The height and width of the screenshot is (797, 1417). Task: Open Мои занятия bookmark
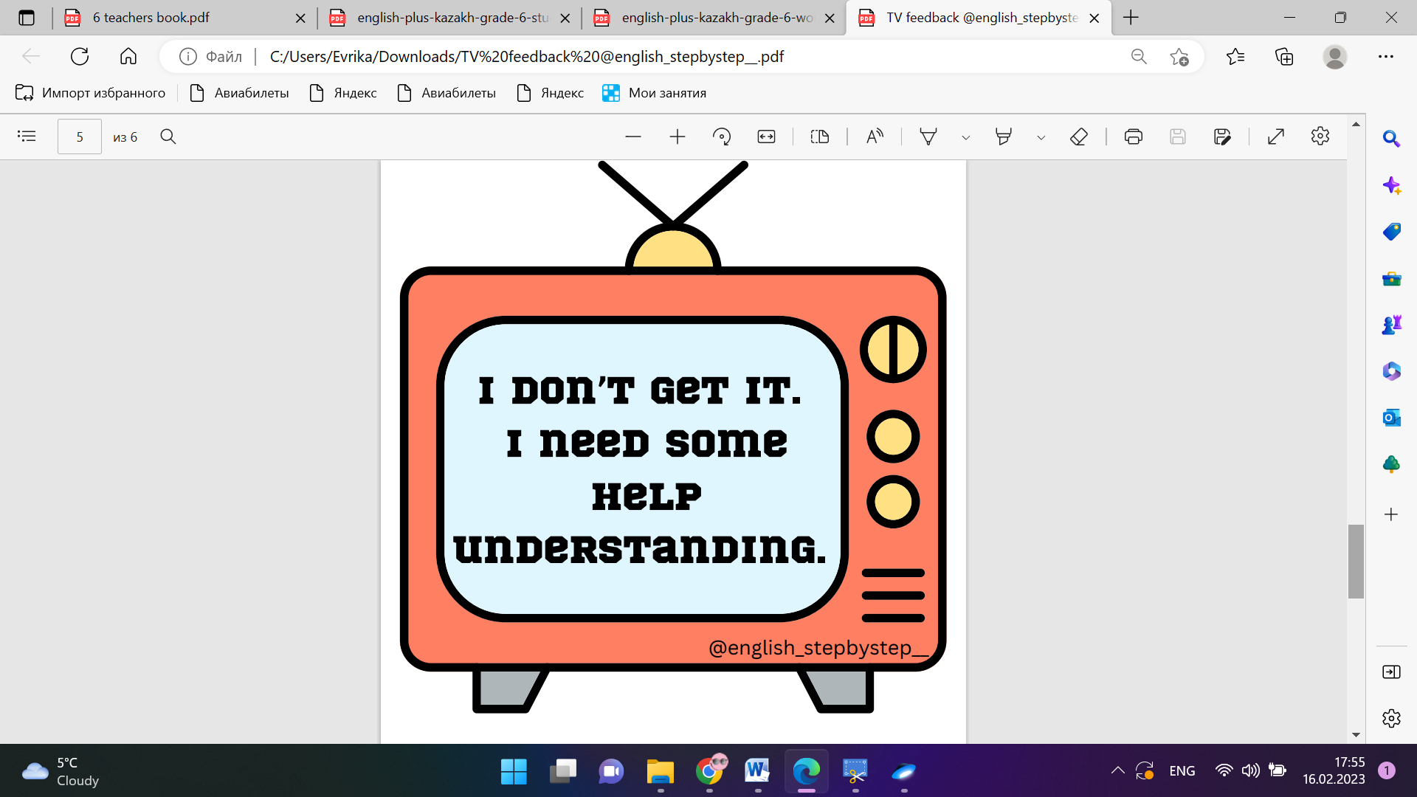click(x=666, y=93)
